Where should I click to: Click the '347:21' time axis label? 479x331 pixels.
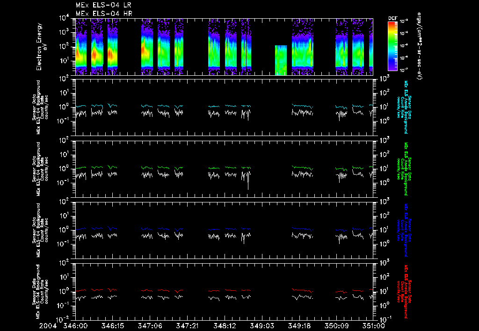coord(187,326)
